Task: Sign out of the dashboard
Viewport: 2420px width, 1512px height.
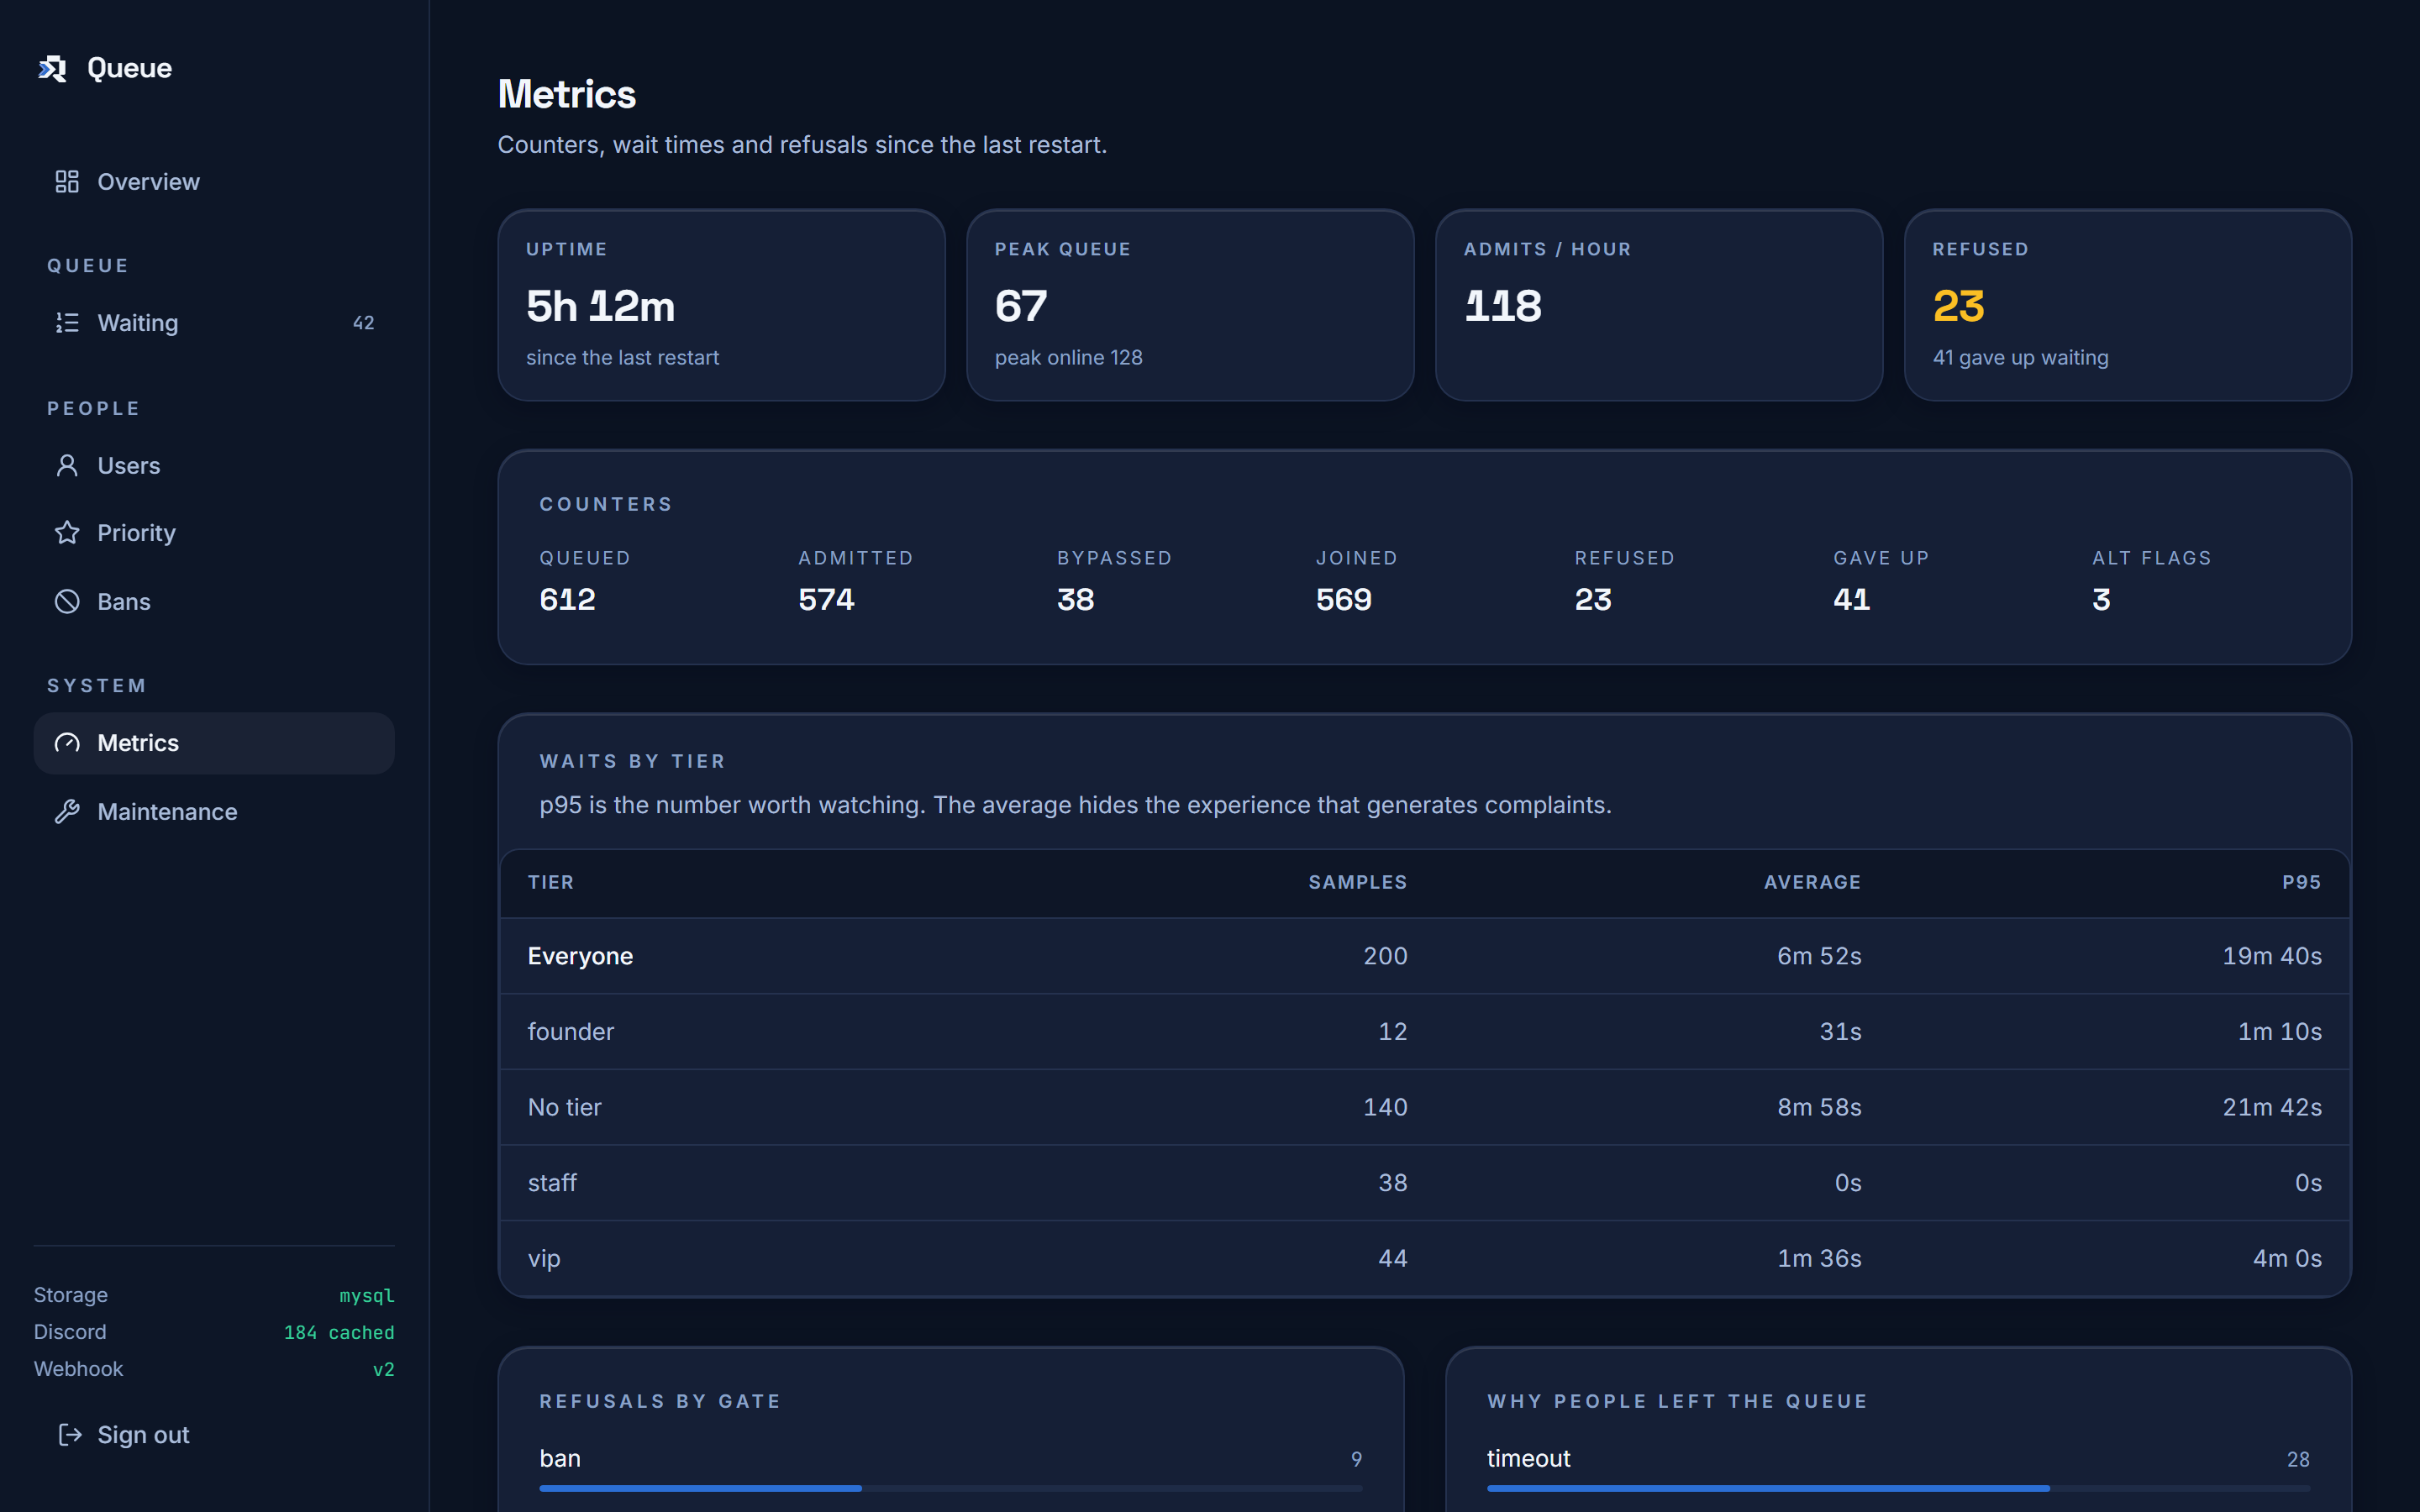Action: [x=214, y=1434]
